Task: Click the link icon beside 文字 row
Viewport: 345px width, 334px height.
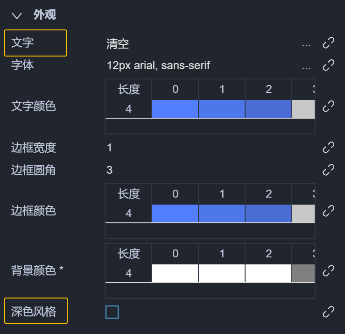Action: (329, 43)
